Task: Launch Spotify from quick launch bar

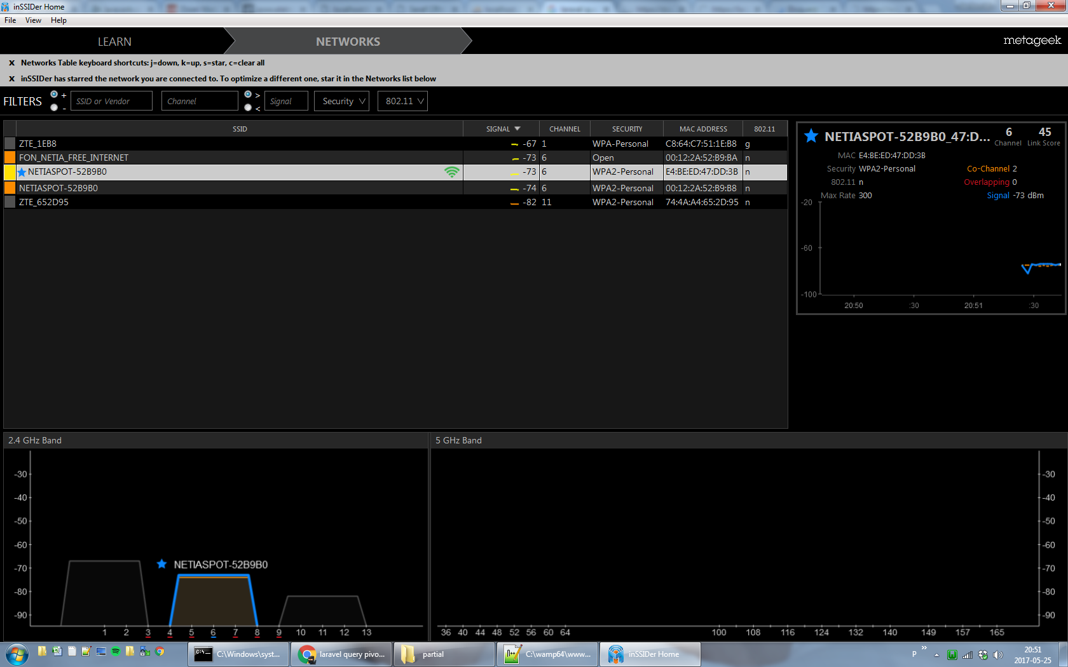Action: point(116,651)
